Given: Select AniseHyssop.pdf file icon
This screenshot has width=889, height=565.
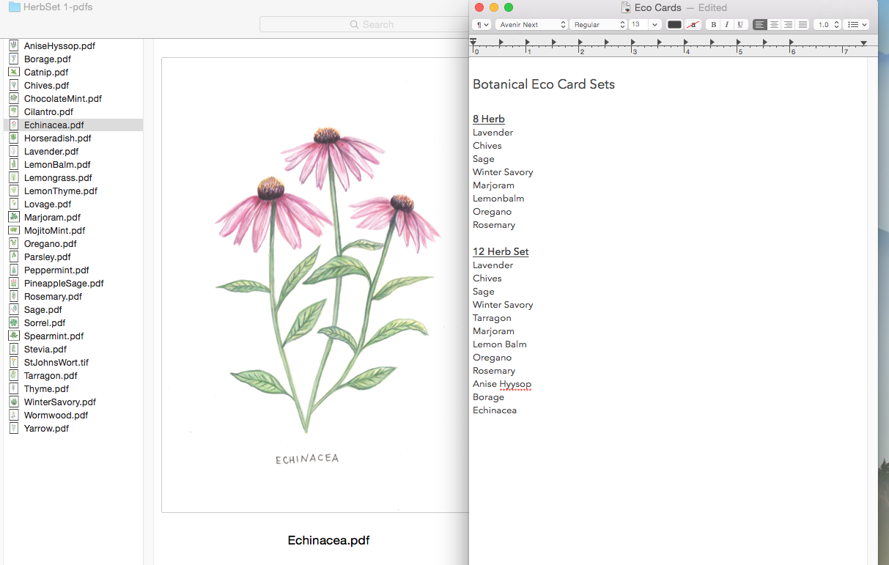Looking at the screenshot, I should (14, 45).
